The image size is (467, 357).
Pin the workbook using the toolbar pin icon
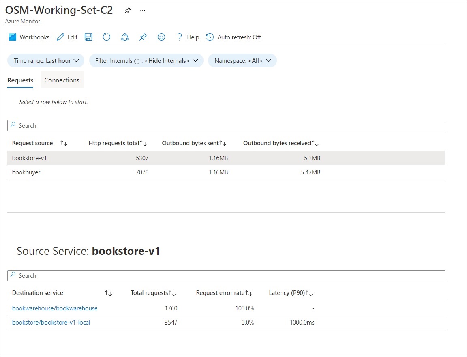point(143,37)
